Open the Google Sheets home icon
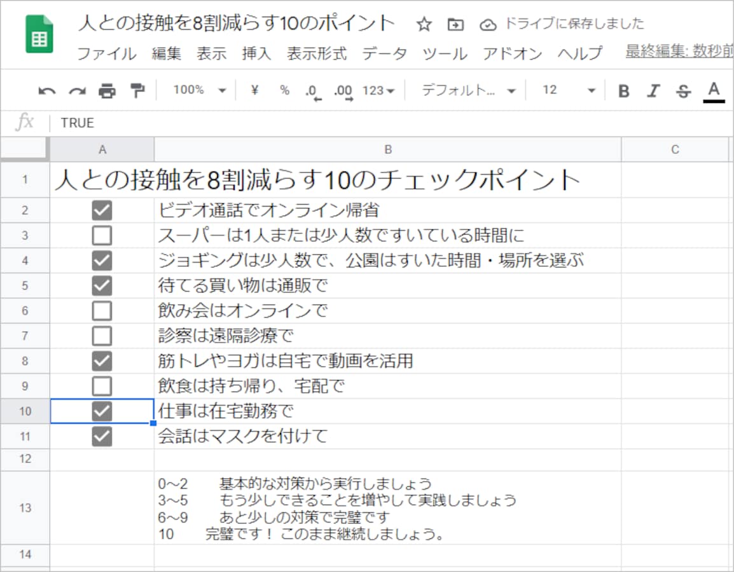The image size is (734, 572). tap(39, 34)
